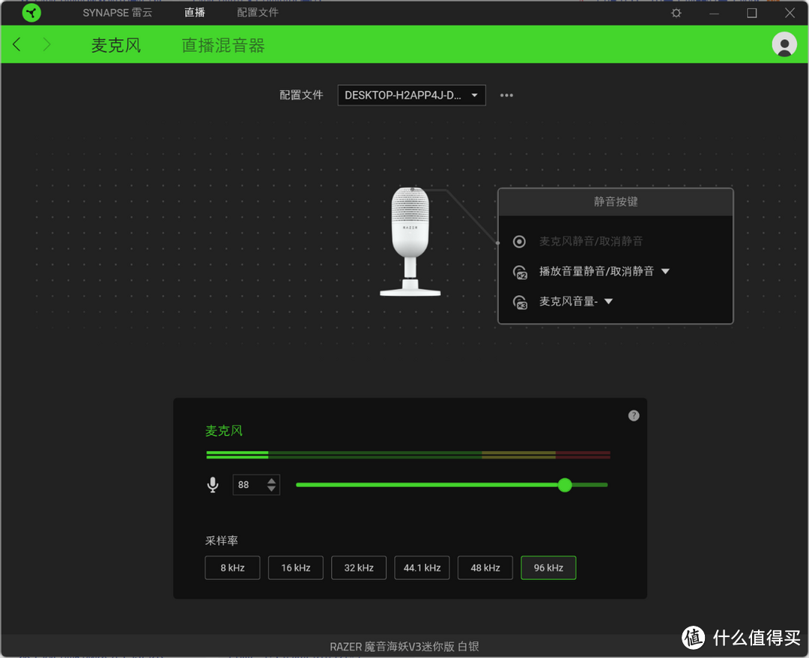Maximize the Synapse window
This screenshot has height=658, width=809.
752,13
